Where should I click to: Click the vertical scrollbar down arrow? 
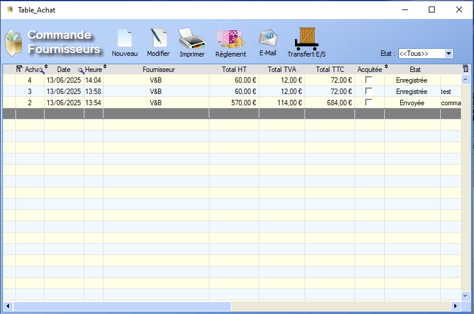click(x=465, y=296)
